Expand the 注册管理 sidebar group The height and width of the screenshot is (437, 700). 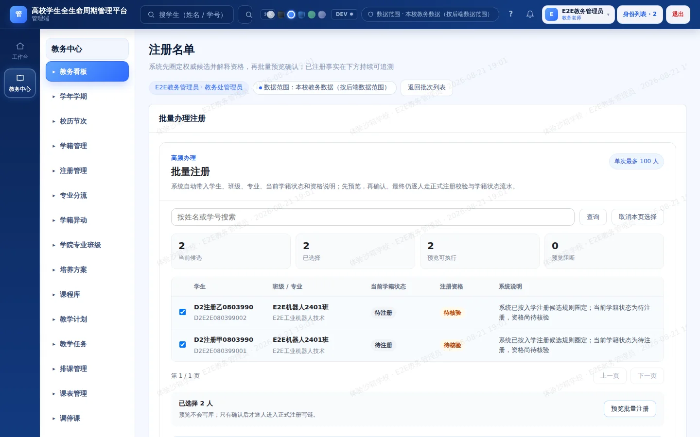(87, 170)
